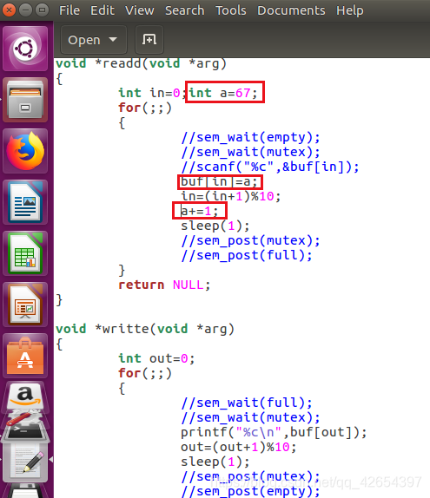Screen dimensions: 430x498
Task: Open the File menu
Action: point(69,10)
